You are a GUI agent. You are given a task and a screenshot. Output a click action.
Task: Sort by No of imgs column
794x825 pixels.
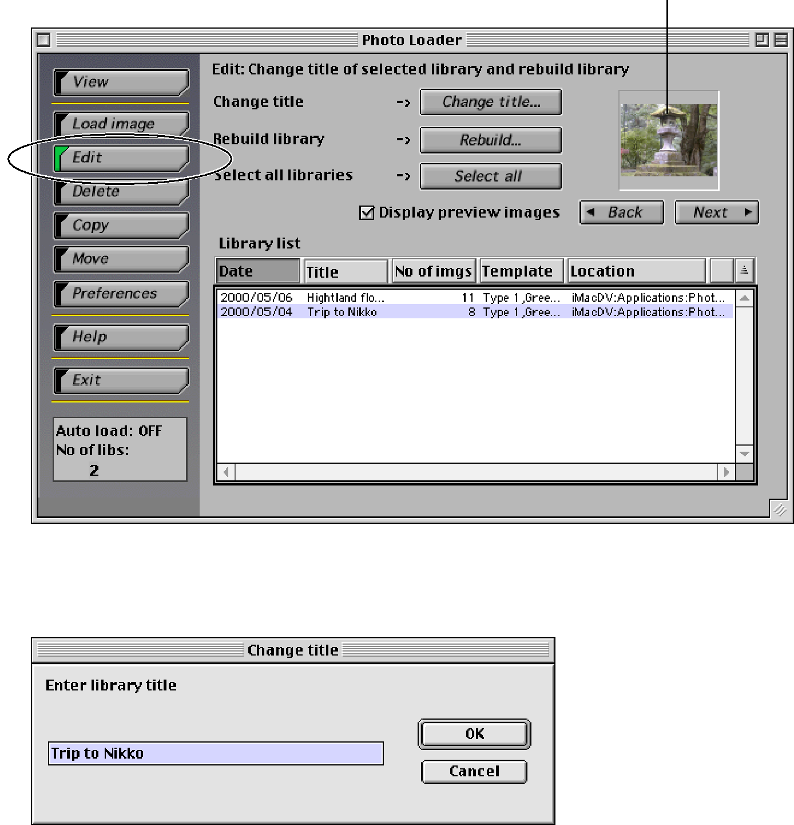[434, 271]
